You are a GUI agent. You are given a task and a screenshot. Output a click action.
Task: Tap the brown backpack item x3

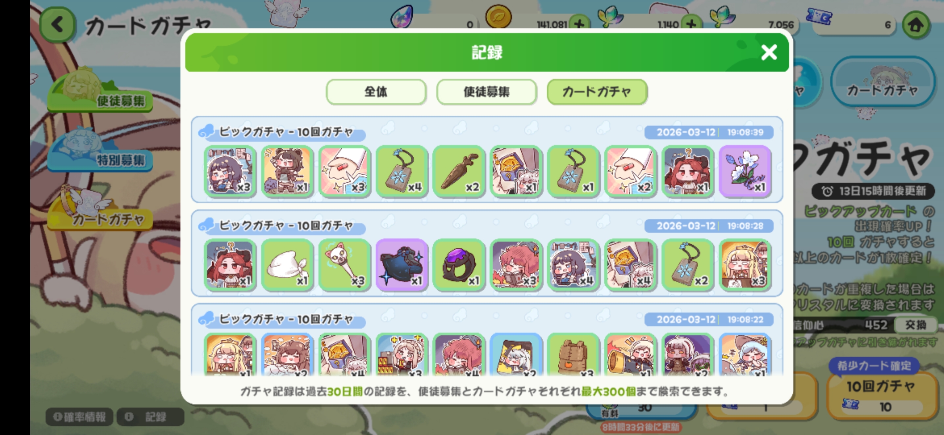point(573,355)
